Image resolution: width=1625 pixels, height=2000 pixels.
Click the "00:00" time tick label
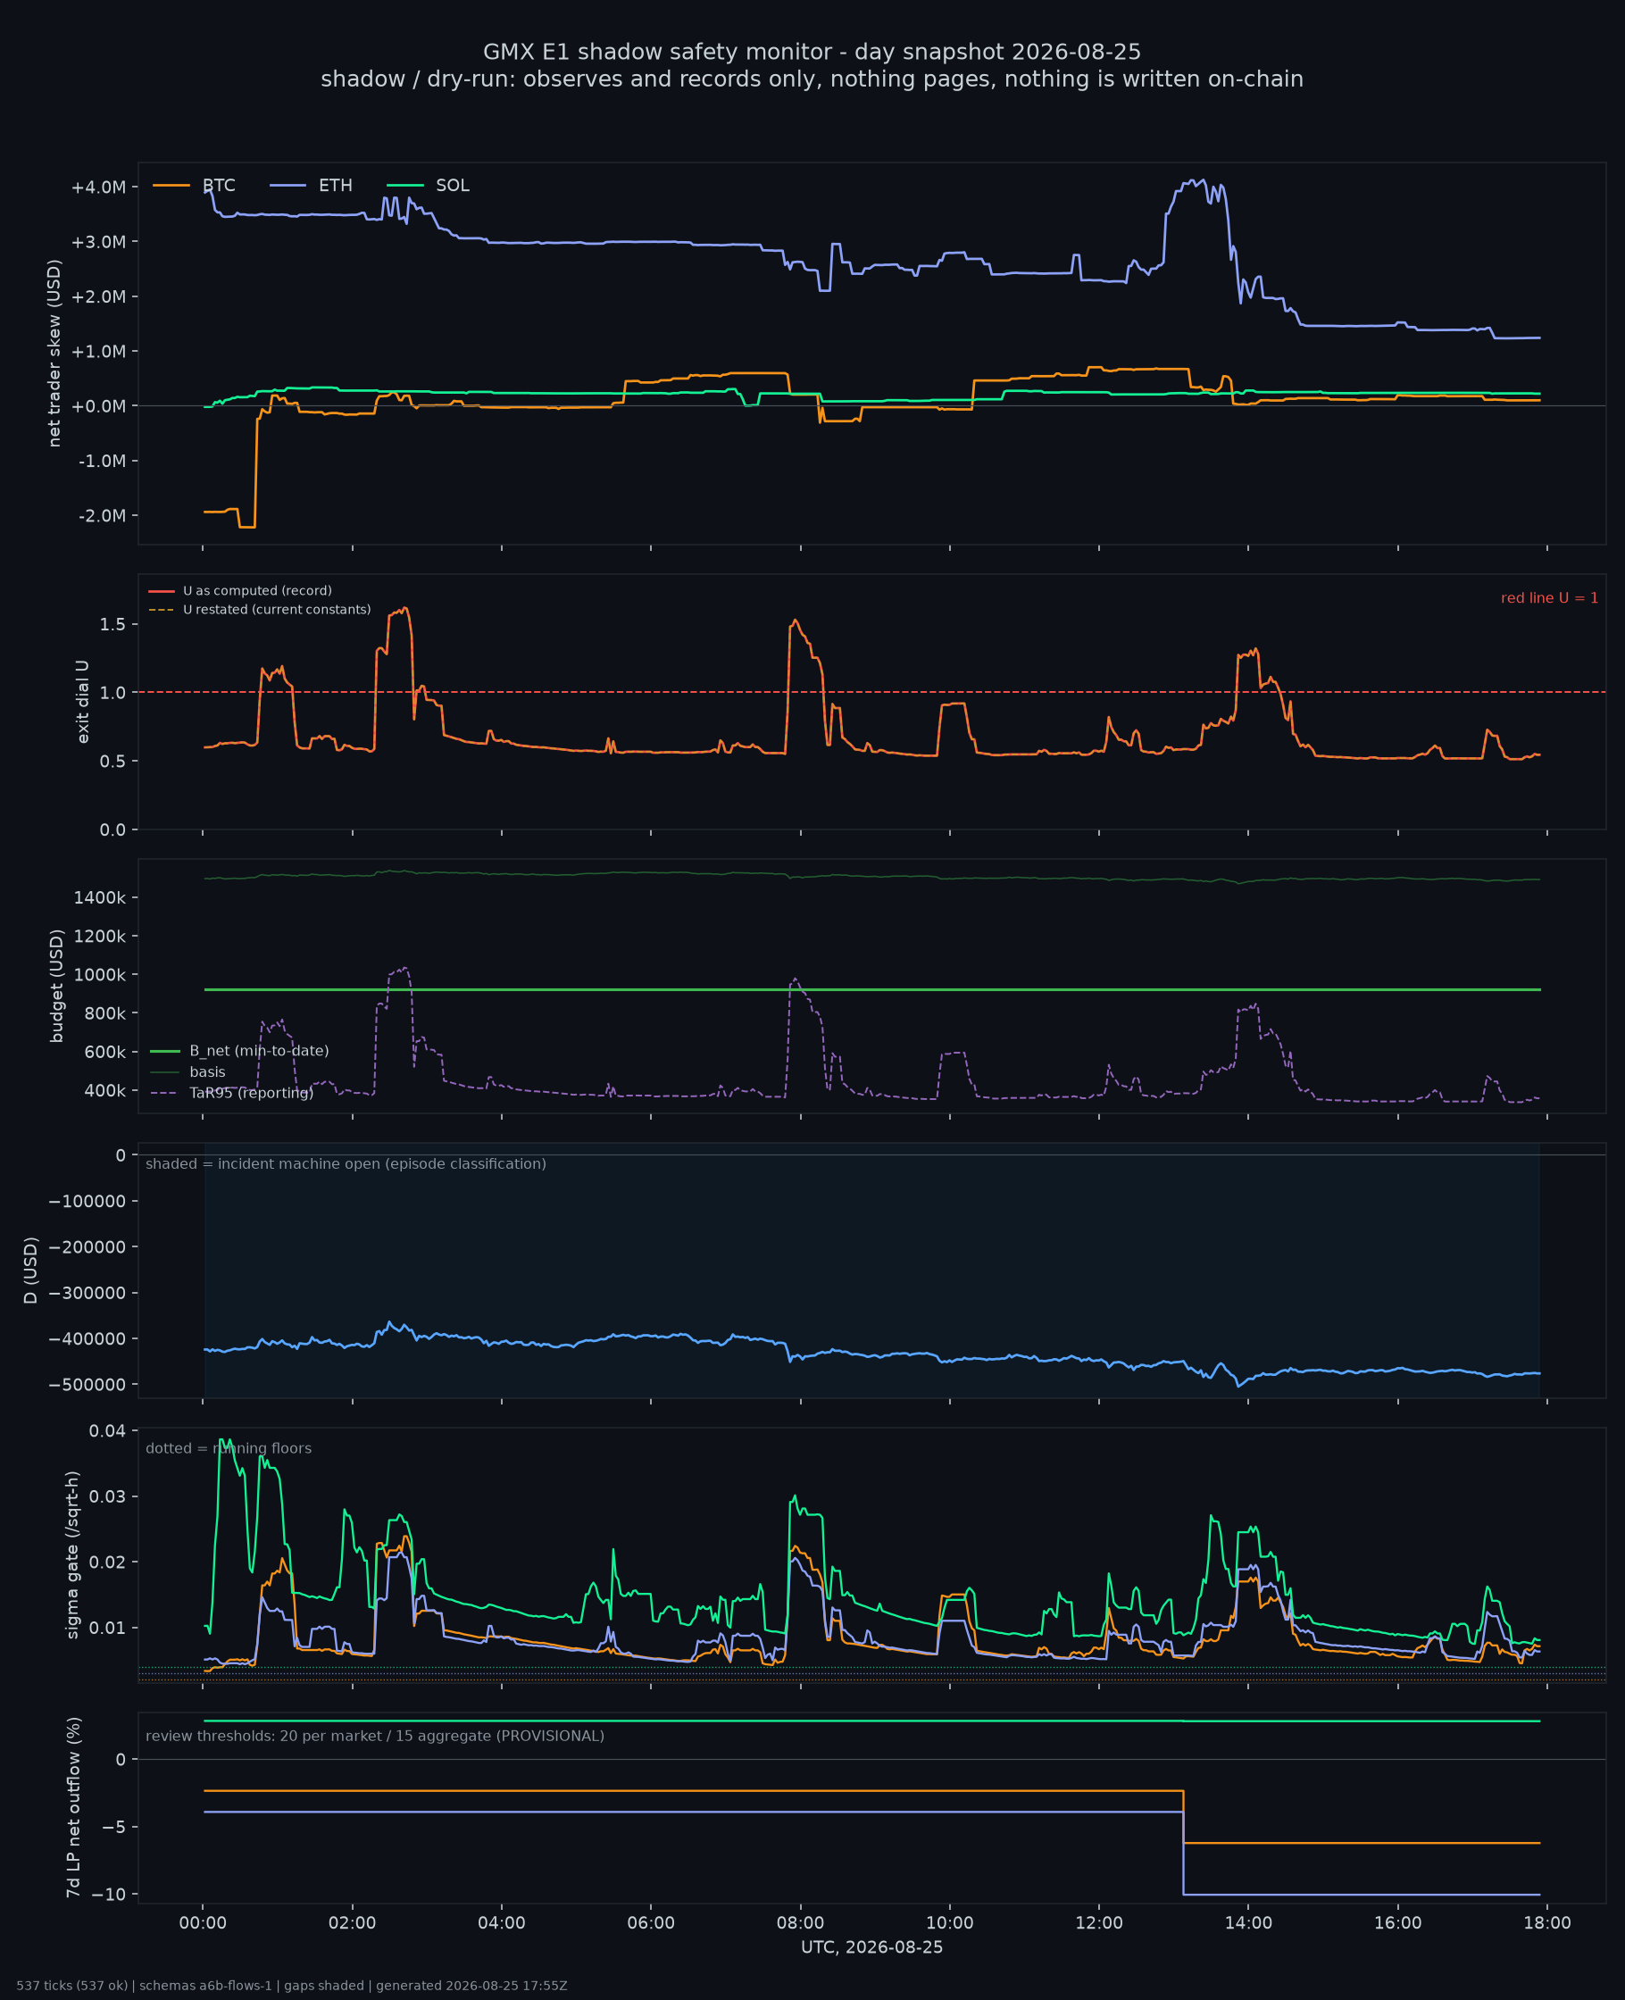tap(204, 1923)
